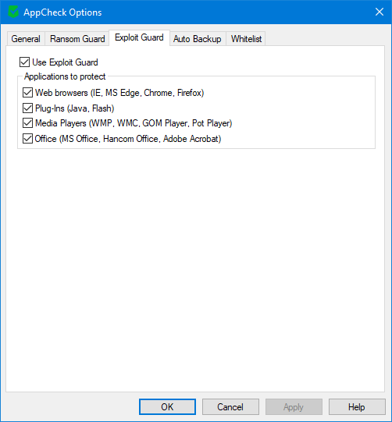
Task: Click the green AppCheck shield icon
Action: click(13, 12)
